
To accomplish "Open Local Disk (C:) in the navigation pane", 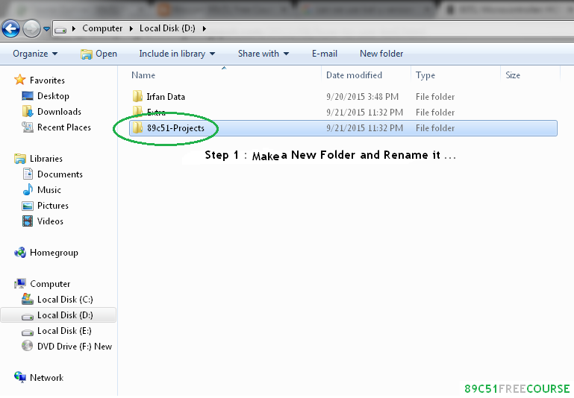I will click(x=65, y=300).
